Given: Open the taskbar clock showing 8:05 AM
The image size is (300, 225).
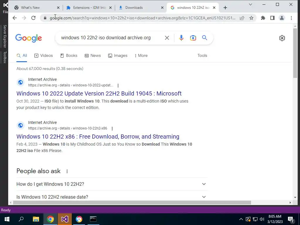Looking at the screenshot, I should (x=275, y=219).
